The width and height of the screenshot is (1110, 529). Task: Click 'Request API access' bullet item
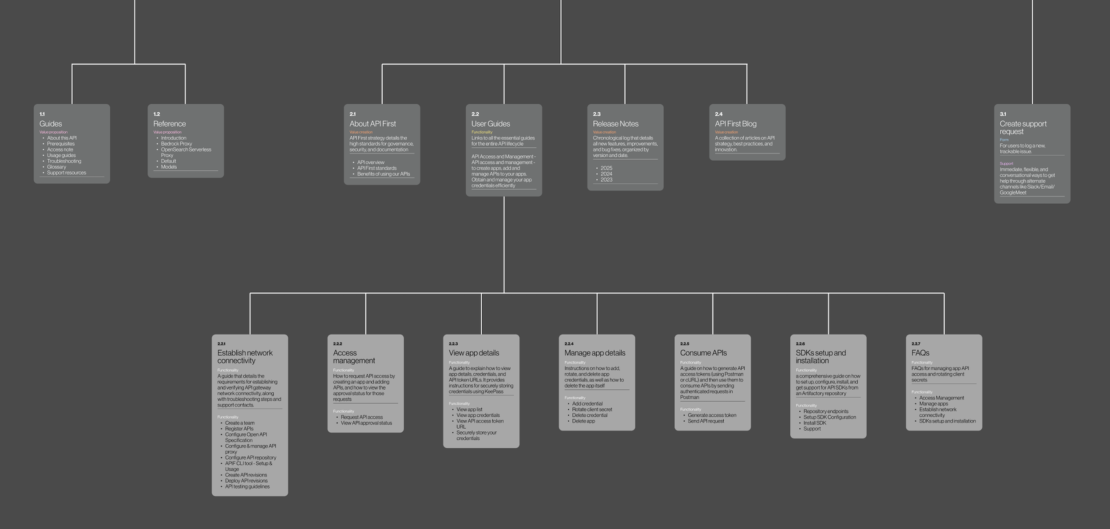pos(362,417)
